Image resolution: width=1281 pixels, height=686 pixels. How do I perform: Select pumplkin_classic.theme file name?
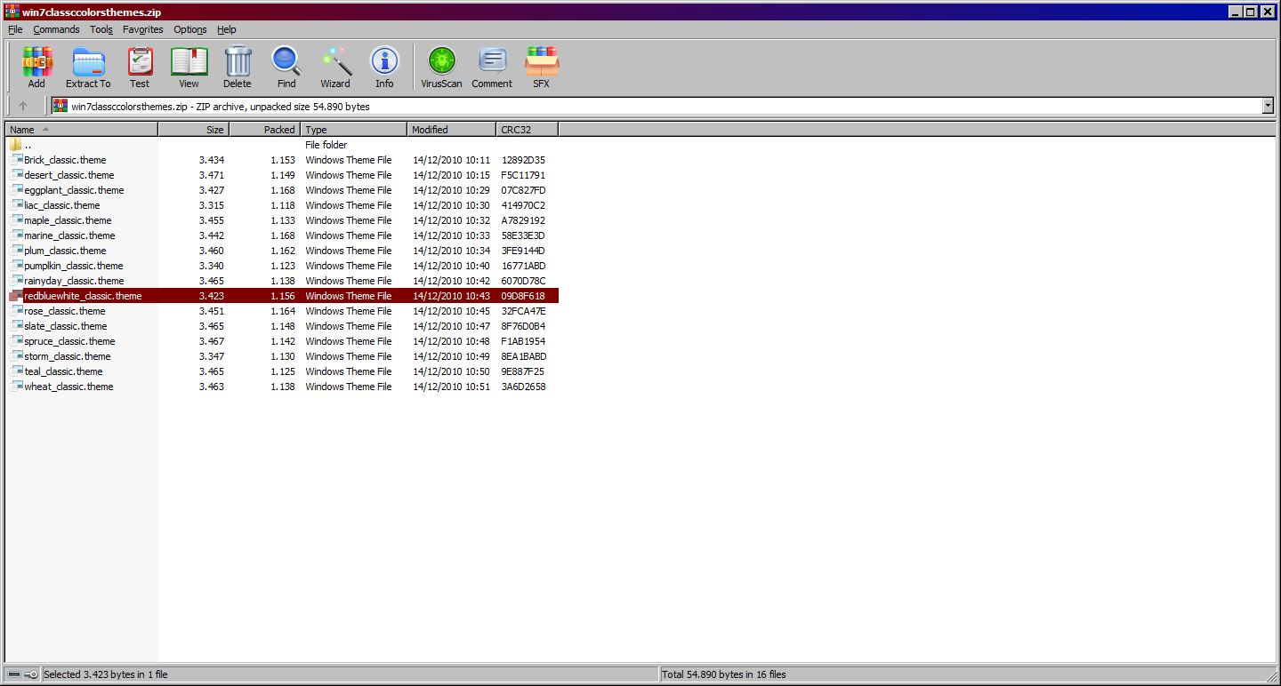(74, 266)
